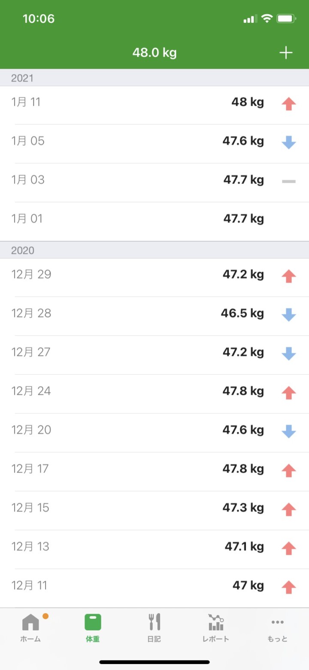
Task: Tap the plus icon to add weight
Action: click(286, 53)
